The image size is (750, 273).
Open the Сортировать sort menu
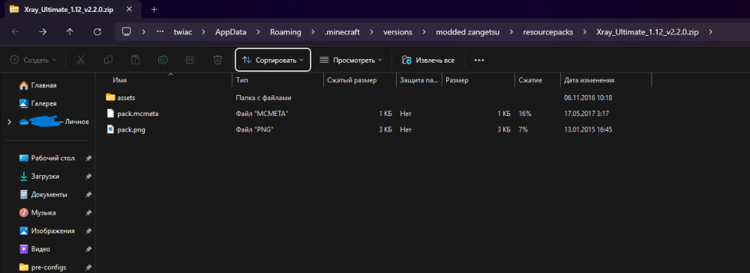(273, 60)
